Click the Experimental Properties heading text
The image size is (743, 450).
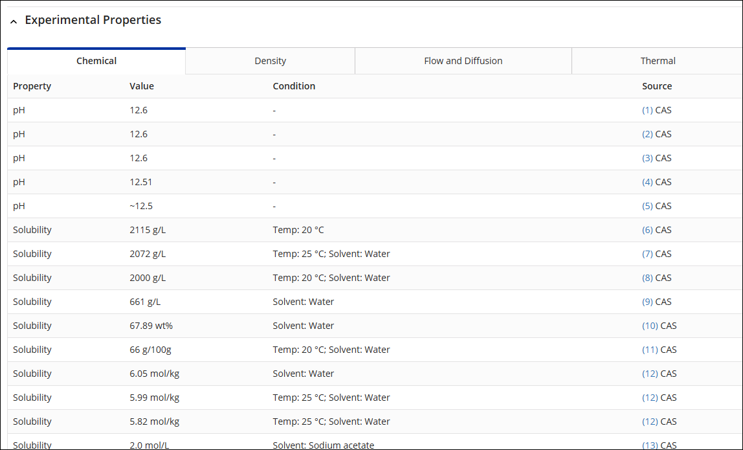[93, 20]
